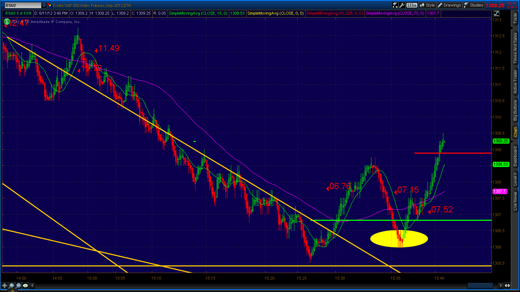
Task: Click the O: 1309.2 open value readout
Action: pos(79,13)
